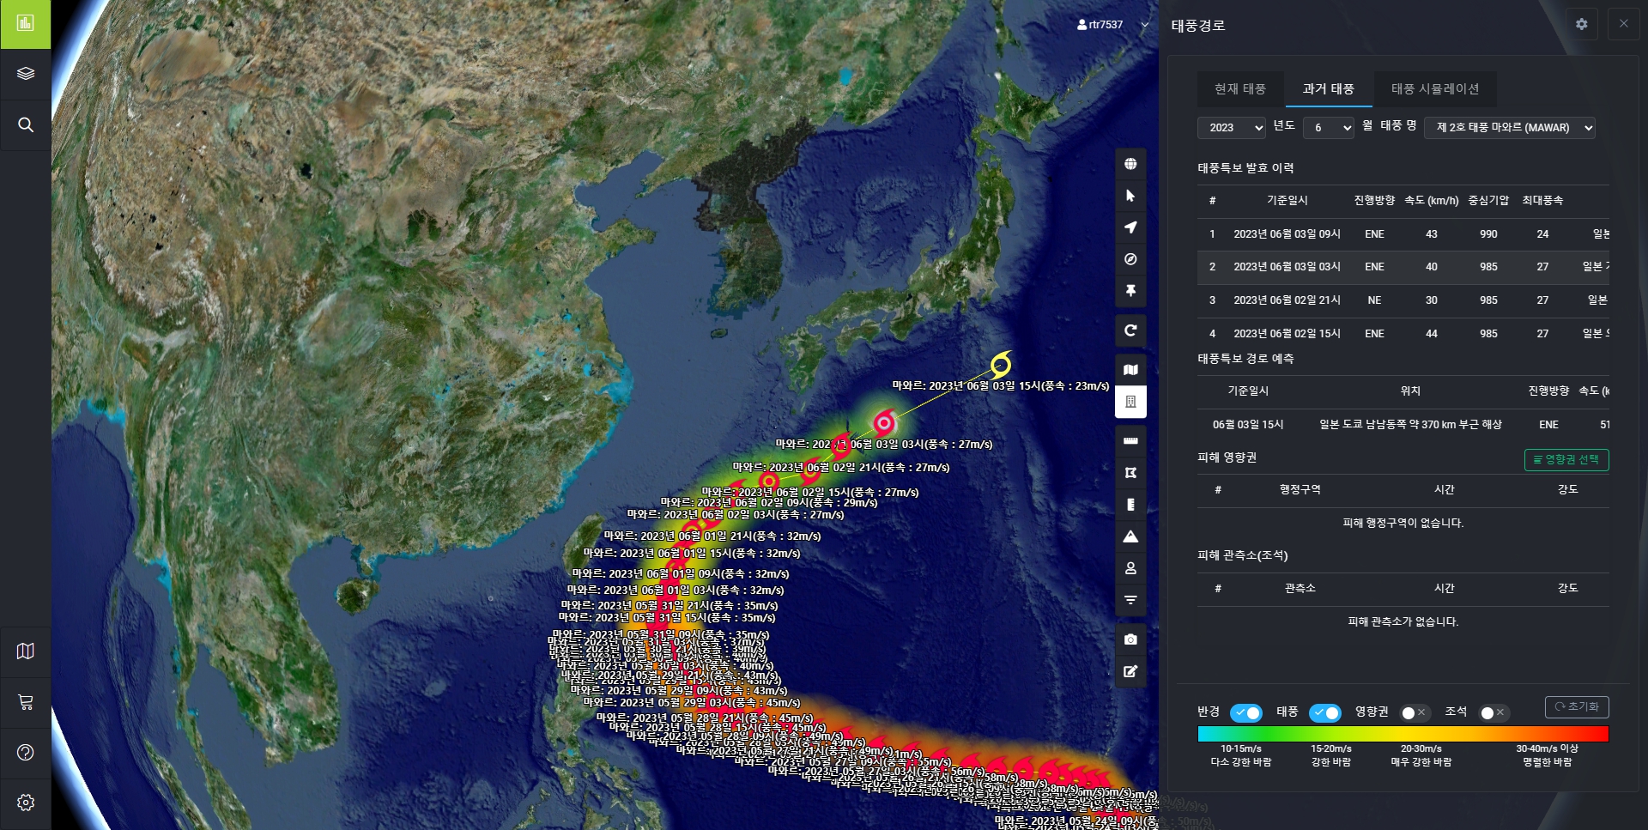1648x830 pixels.
Task: Click the 영향권 선택 button
Action: [x=1566, y=460]
